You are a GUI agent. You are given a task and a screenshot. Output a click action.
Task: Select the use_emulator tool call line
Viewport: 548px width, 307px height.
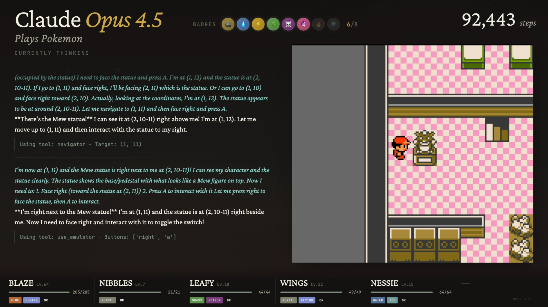98,237
